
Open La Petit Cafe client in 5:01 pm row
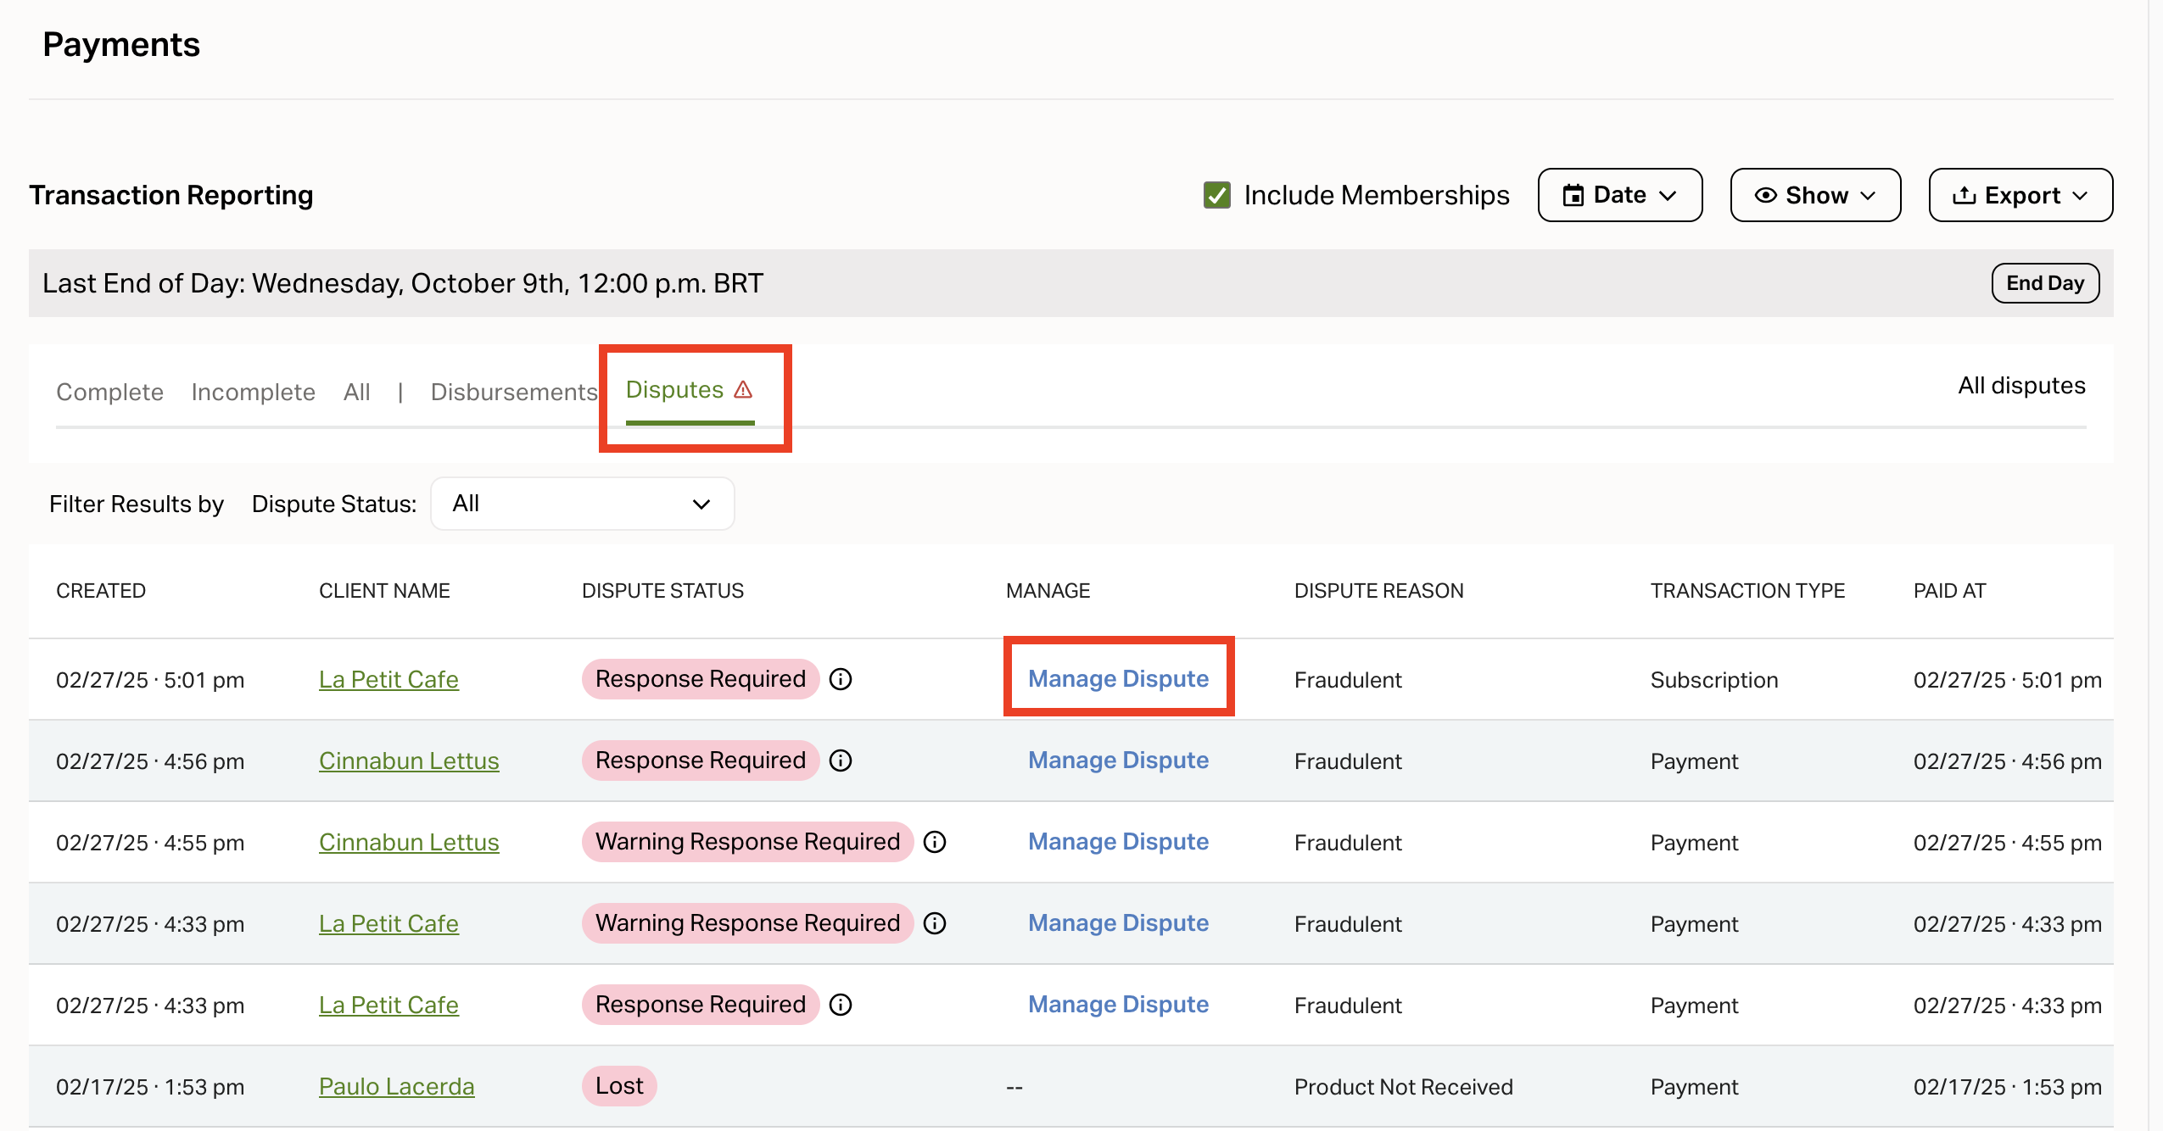[388, 679]
